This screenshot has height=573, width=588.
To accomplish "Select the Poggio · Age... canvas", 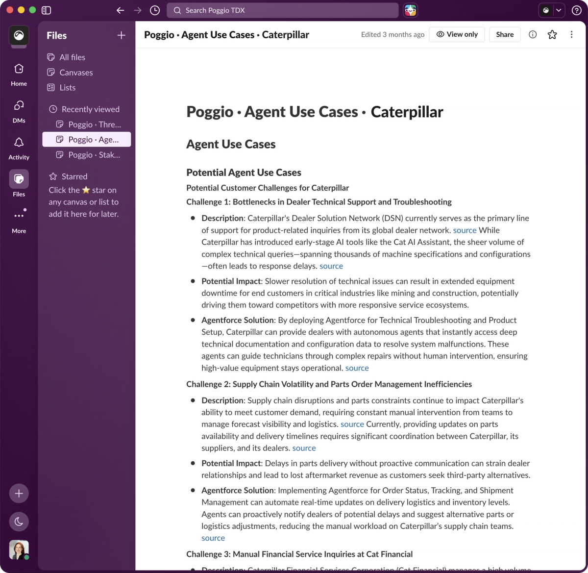I will coord(87,140).
